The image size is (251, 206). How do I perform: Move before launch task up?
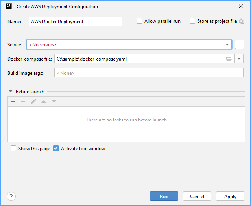tap(44, 101)
